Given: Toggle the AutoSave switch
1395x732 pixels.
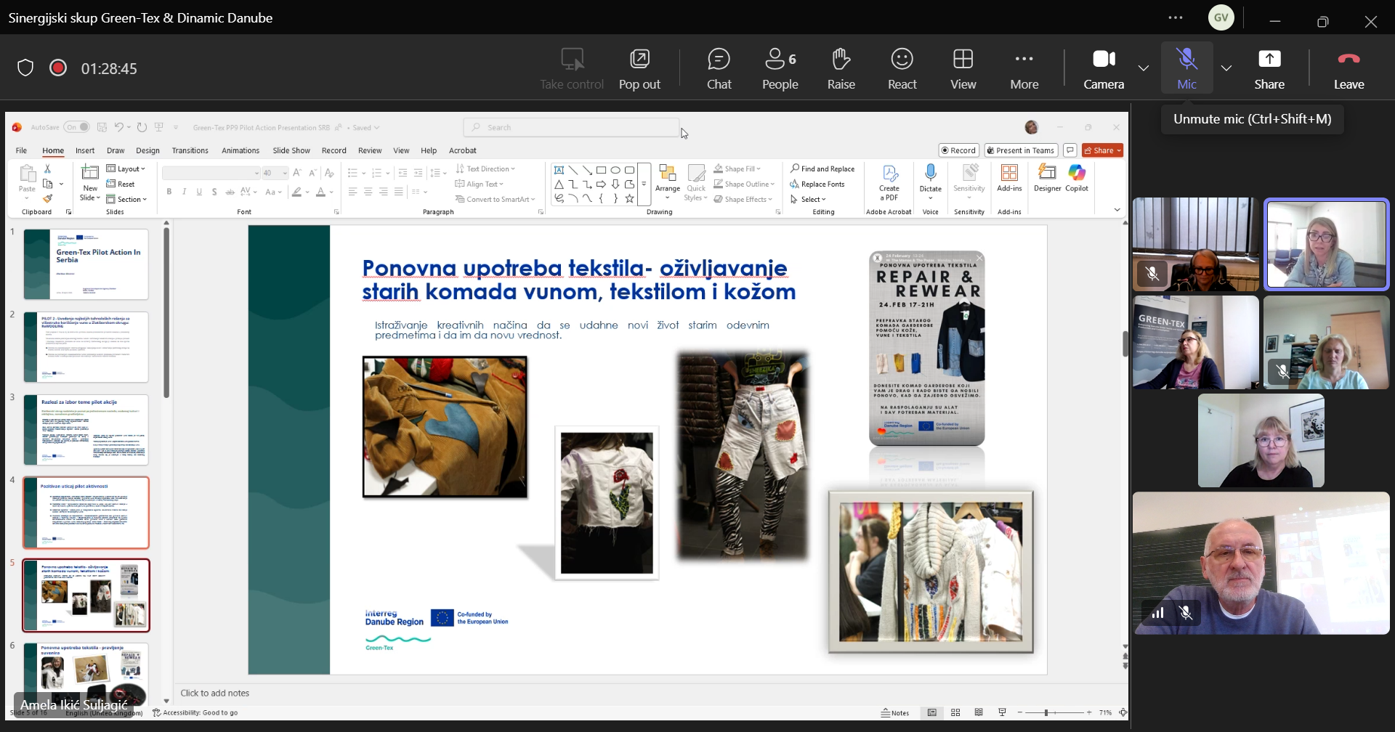Looking at the screenshot, I should coord(76,127).
